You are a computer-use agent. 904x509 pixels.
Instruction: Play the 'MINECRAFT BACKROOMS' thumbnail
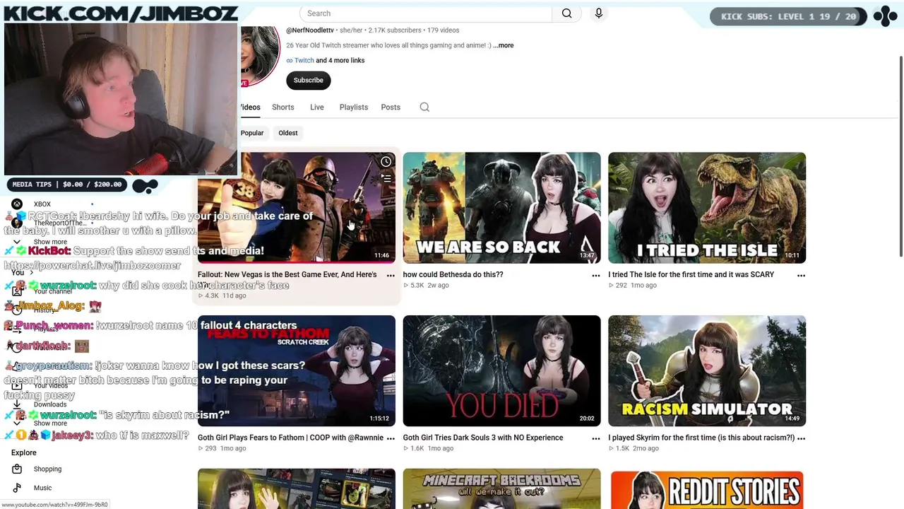[x=501, y=488]
